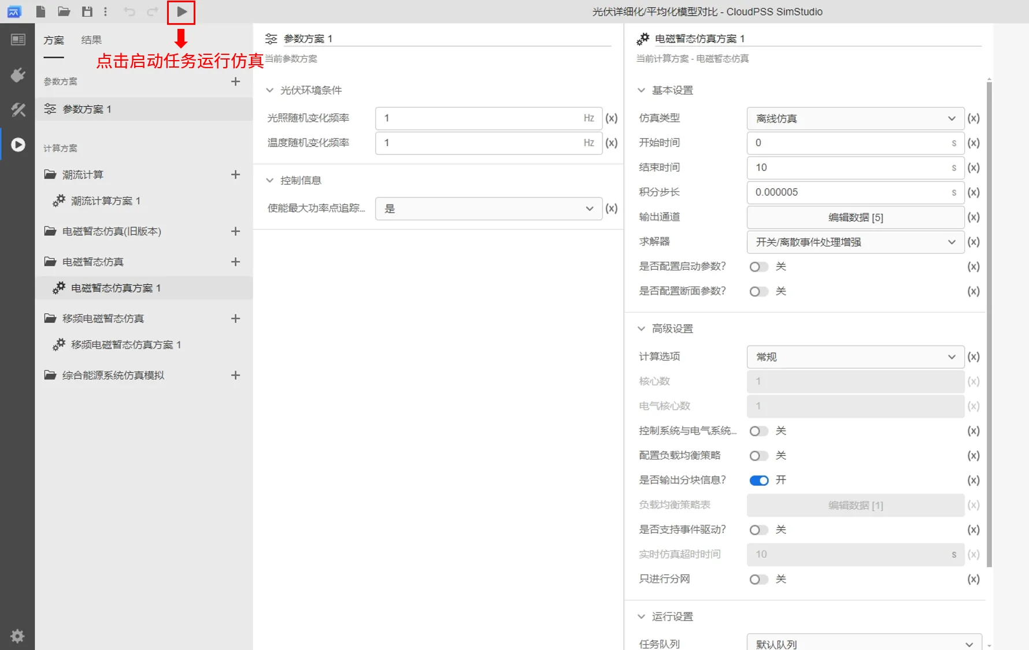Undo the last action
Image resolution: width=1029 pixels, height=650 pixels.
[129, 12]
